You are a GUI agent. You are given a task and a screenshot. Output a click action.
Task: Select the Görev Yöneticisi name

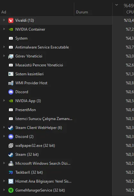pyautogui.click(x=29, y=56)
